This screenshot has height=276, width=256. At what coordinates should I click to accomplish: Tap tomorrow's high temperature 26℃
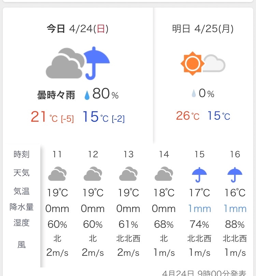click(x=188, y=116)
